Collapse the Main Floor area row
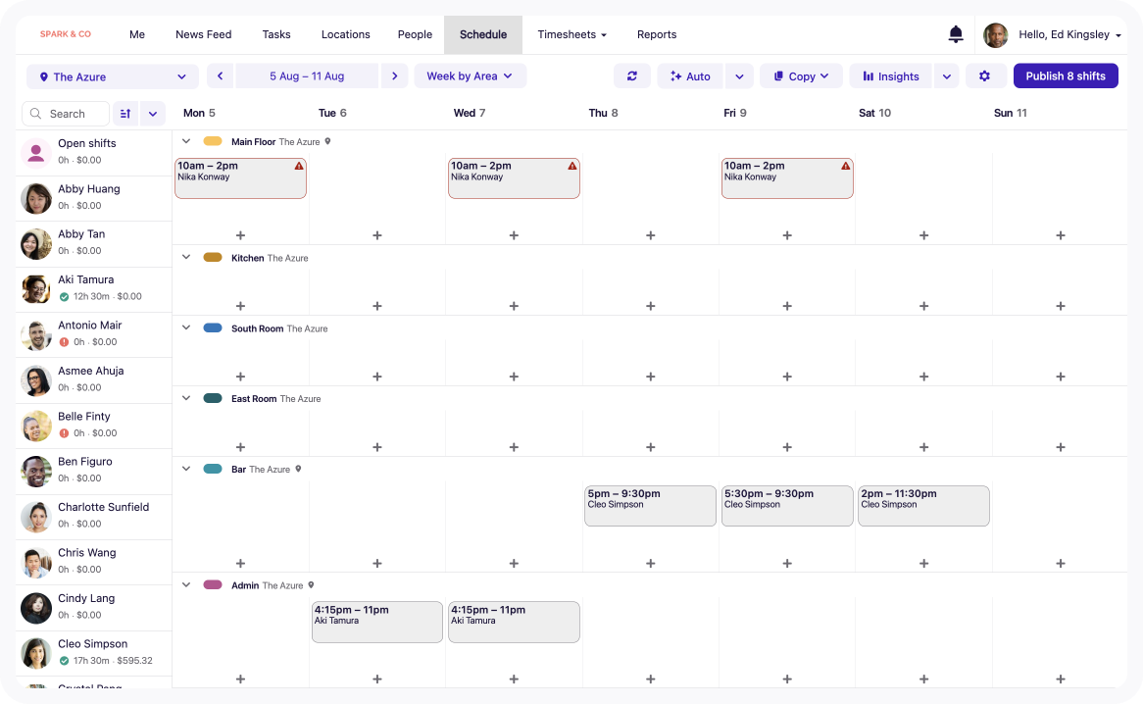This screenshot has height=704, width=1143. click(x=185, y=141)
